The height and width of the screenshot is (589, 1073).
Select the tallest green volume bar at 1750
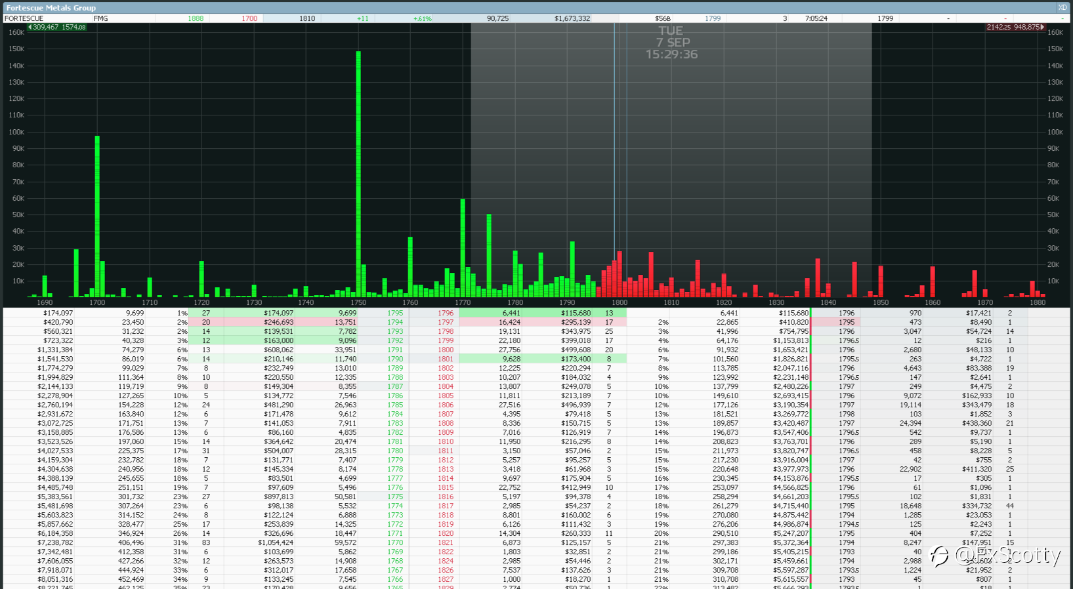(358, 174)
